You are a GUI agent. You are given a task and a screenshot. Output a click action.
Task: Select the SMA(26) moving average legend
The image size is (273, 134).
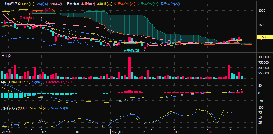(42, 4)
